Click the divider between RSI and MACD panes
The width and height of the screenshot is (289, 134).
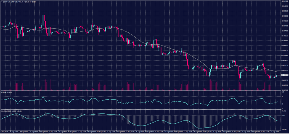(x=141, y=109)
